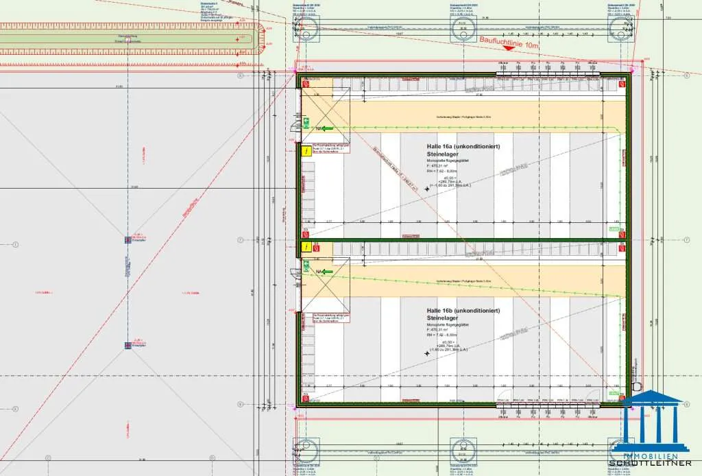The image size is (702, 476).
Task: Select the green emergency exit sign in Halle 16a
Action: tap(306, 122)
